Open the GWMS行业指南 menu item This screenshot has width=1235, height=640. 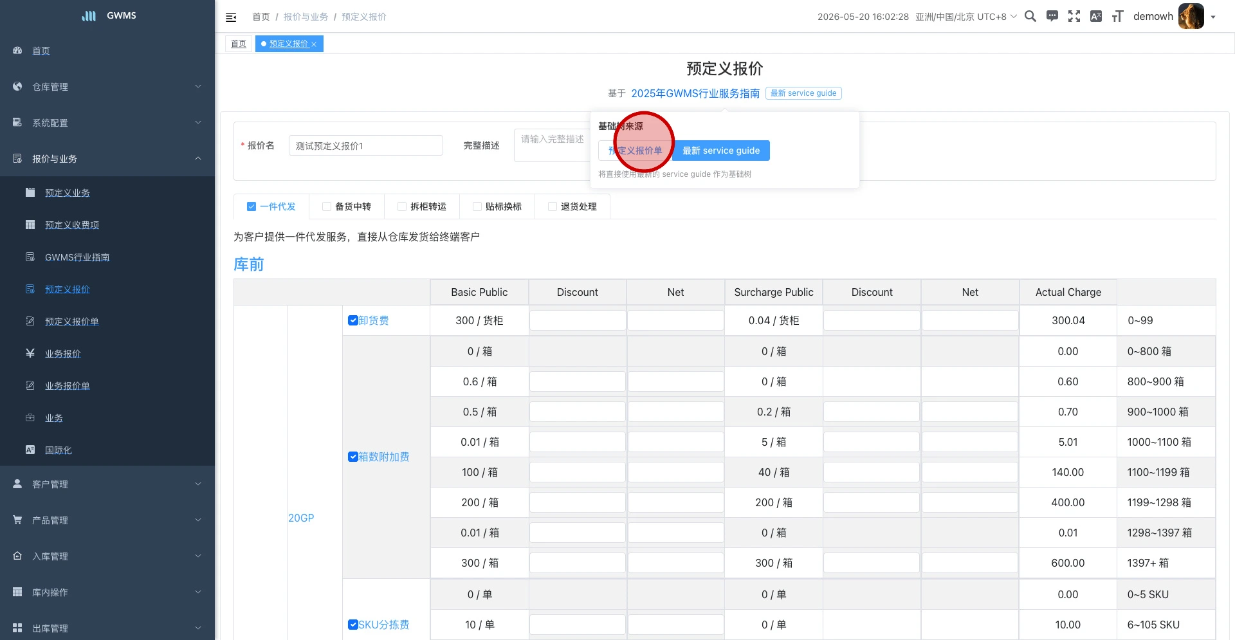click(107, 257)
